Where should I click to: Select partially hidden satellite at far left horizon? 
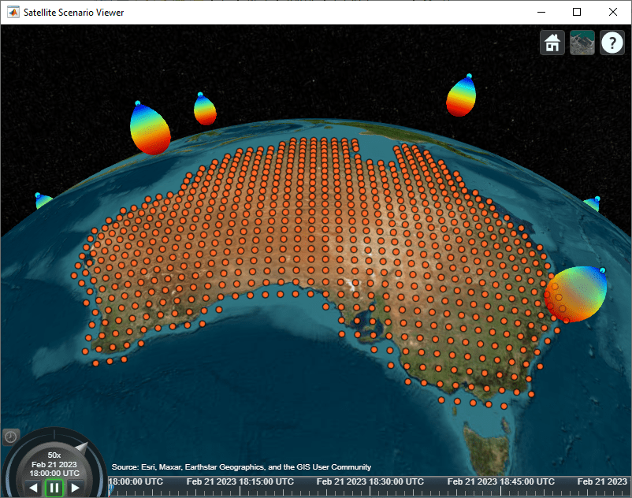[38, 195]
